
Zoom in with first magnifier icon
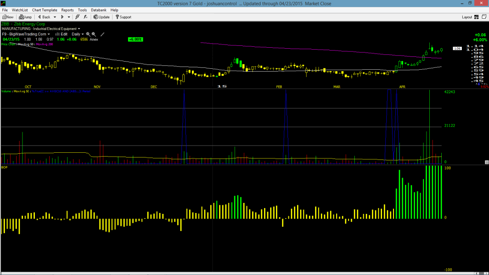(88, 34)
